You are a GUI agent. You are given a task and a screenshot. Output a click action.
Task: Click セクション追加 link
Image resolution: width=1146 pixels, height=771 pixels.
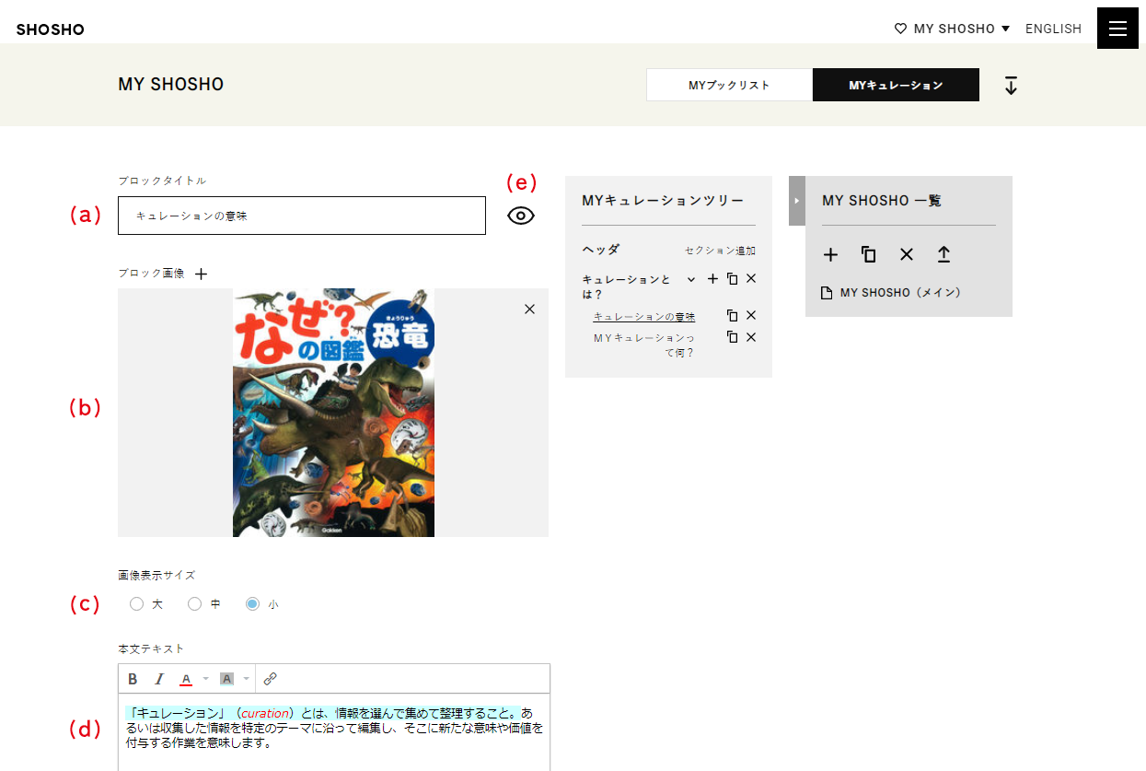pos(720,251)
